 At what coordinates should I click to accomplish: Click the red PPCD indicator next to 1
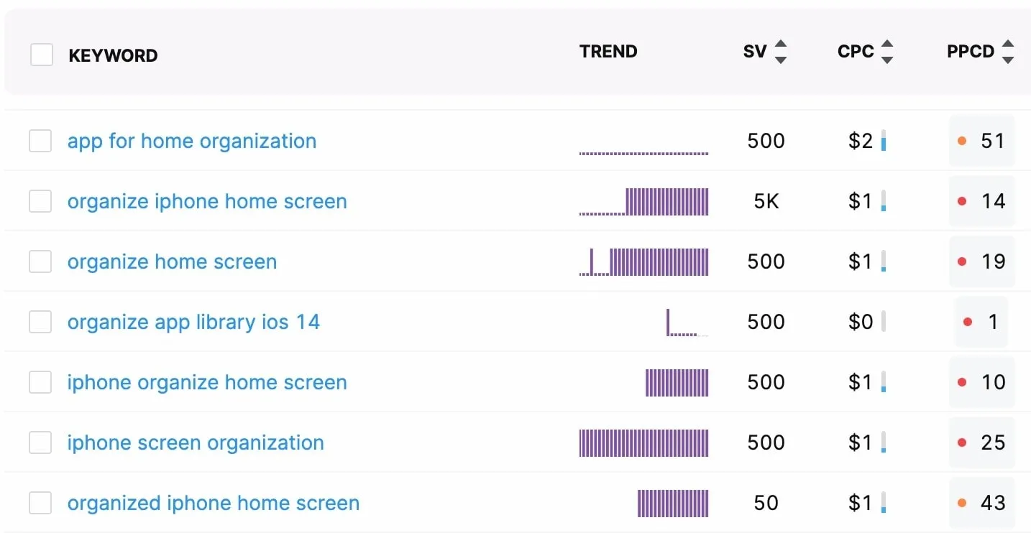pos(968,322)
